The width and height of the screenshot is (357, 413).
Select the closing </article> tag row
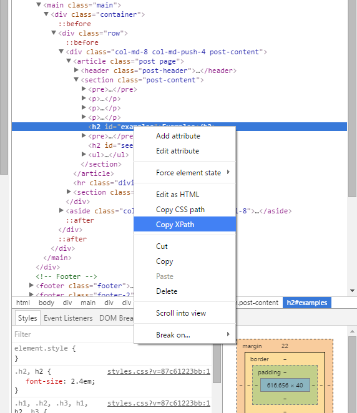tap(94, 173)
